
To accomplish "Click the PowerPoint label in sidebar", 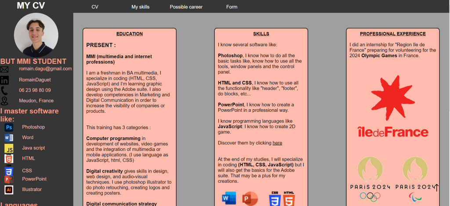I will click(x=34, y=179).
